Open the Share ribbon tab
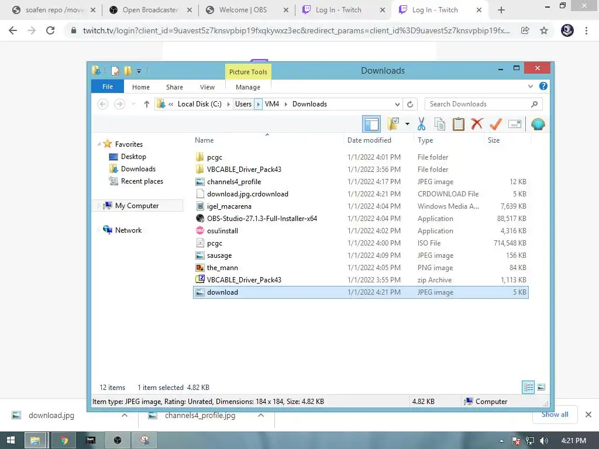This screenshot has height=449, width=599. click(x=174, y=87)
